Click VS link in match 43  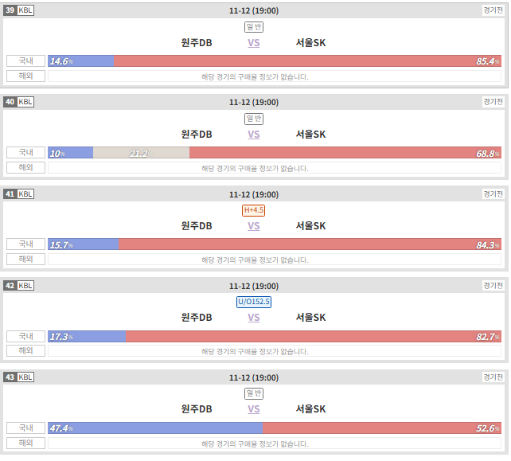pyautogui.click(x=254, y=409)
